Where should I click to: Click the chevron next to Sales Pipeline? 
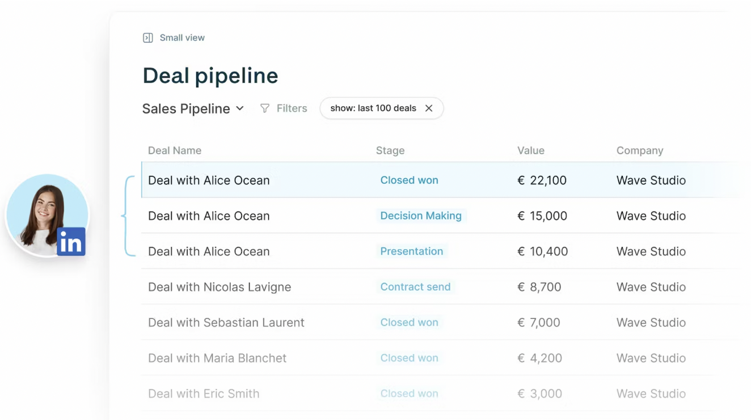tap(240, 108)
